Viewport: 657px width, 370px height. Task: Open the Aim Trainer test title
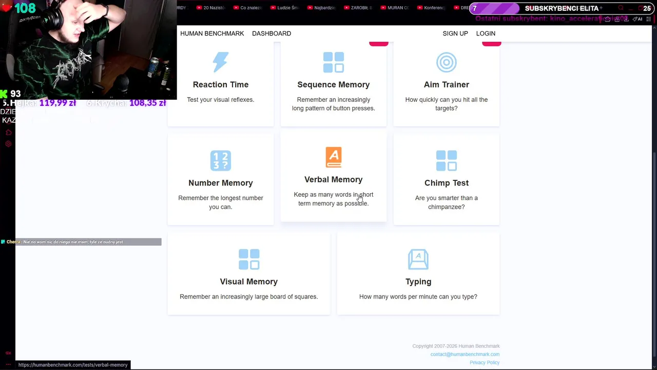click(447, 84)
